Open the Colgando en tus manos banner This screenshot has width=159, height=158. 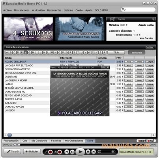(x=80, y=29)
